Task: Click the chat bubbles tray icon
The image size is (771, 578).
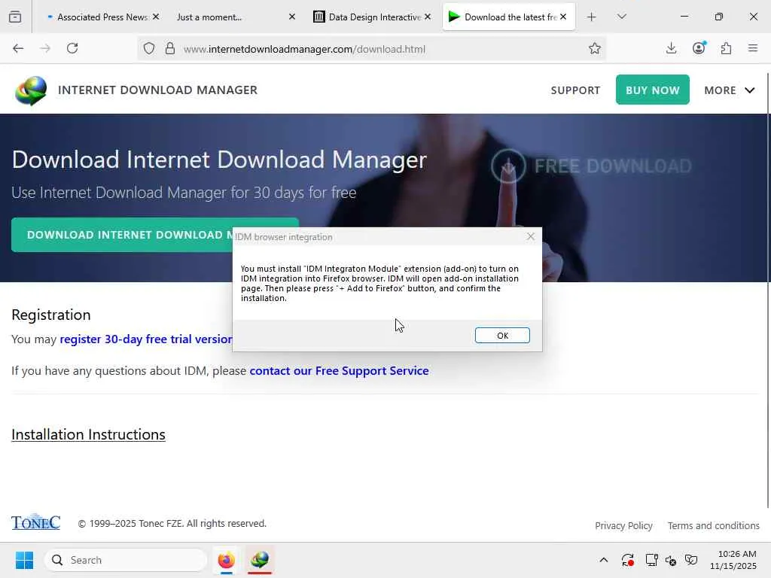Action: point(691,560)
